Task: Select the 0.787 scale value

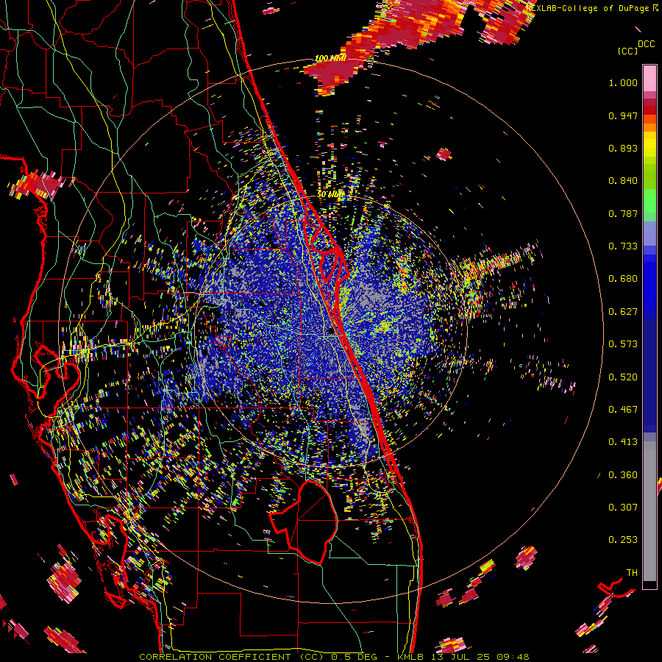Action: (x=623, y=213)
